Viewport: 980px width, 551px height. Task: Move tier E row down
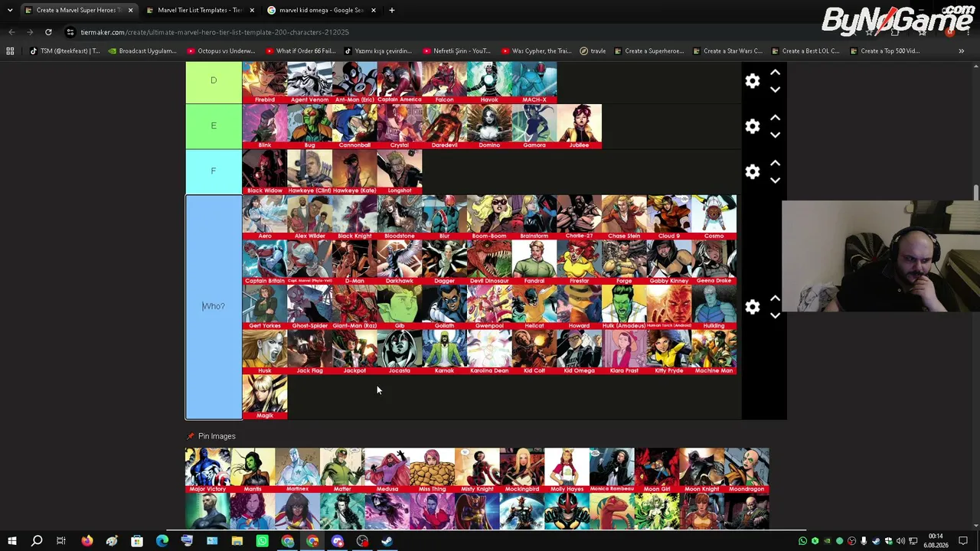(x=775, y=135)
